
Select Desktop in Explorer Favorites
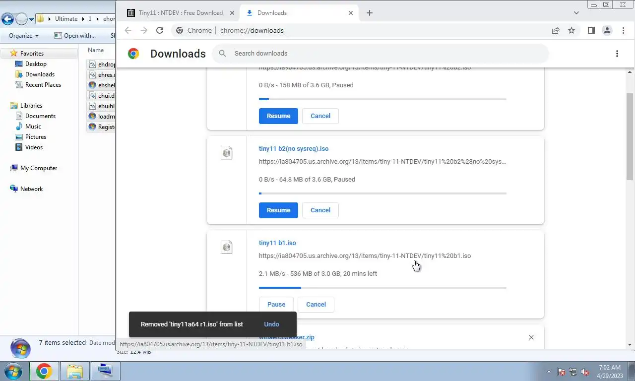pyautogui.click(x=36, y=64)
